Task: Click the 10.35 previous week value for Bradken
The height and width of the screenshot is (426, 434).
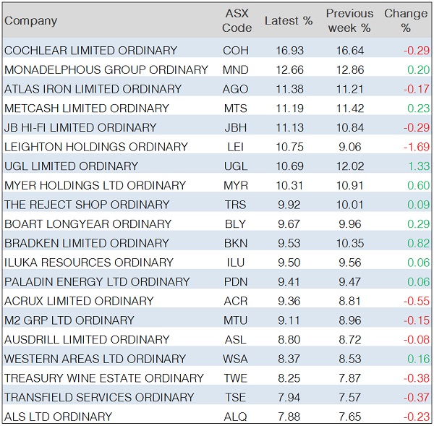Action: [x=350, y=243]
